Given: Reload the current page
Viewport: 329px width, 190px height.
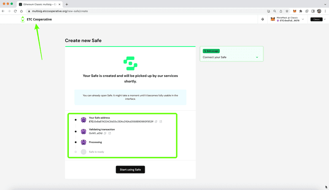Looking at the screenshot, I should (16, 11).
